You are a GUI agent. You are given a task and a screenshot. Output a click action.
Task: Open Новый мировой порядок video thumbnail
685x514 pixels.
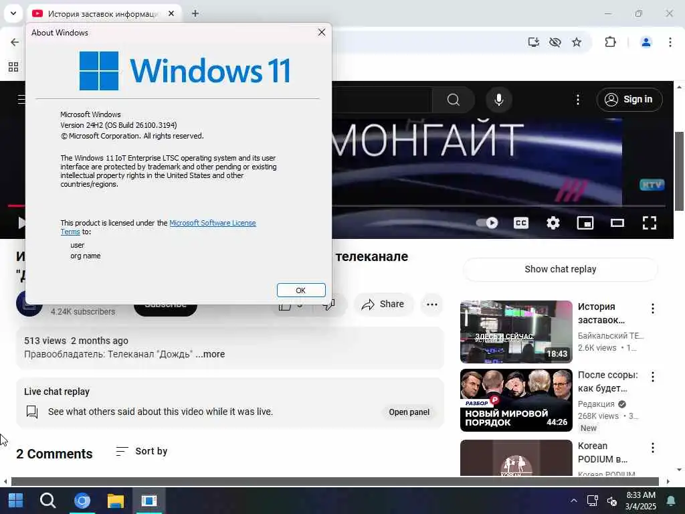pyautogui.click(x=516, y=400)
